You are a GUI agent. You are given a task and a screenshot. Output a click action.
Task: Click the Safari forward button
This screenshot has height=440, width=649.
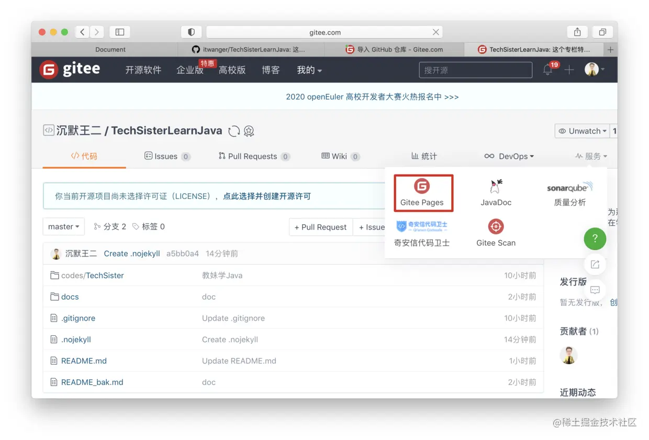97,32
